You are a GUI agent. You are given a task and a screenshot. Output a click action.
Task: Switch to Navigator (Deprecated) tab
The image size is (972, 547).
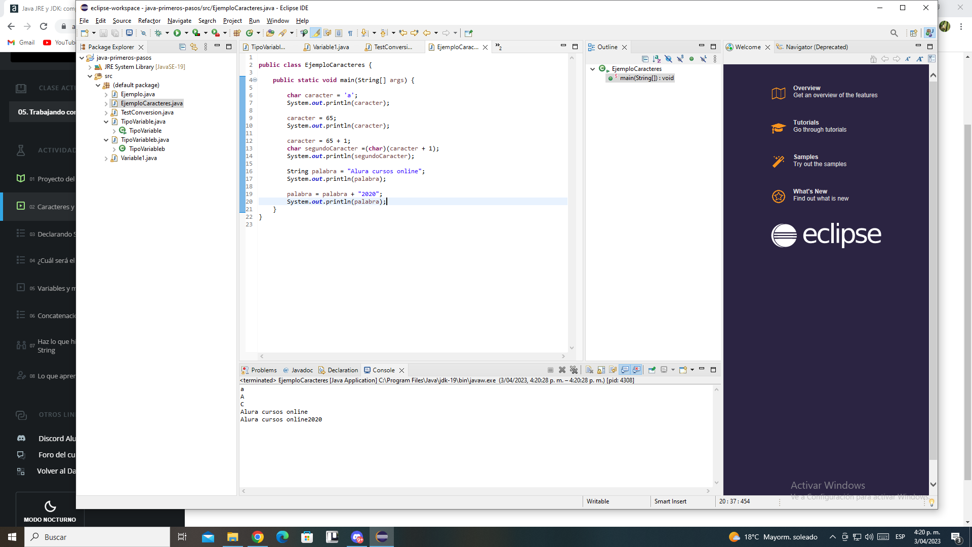[x=812, y=47]
